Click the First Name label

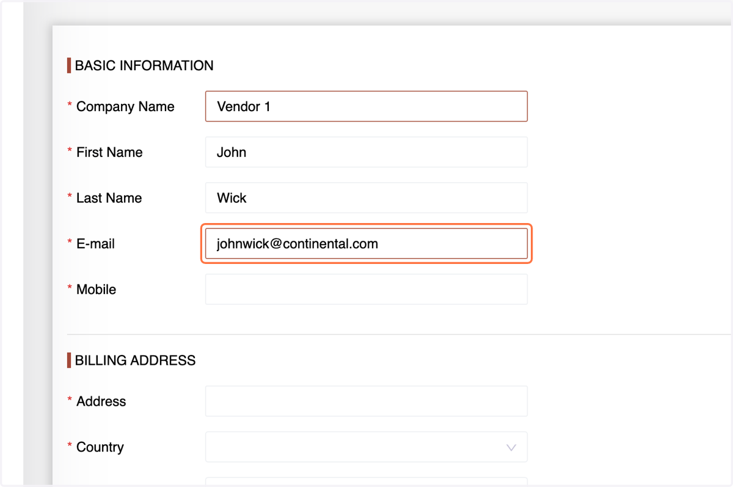109,152
